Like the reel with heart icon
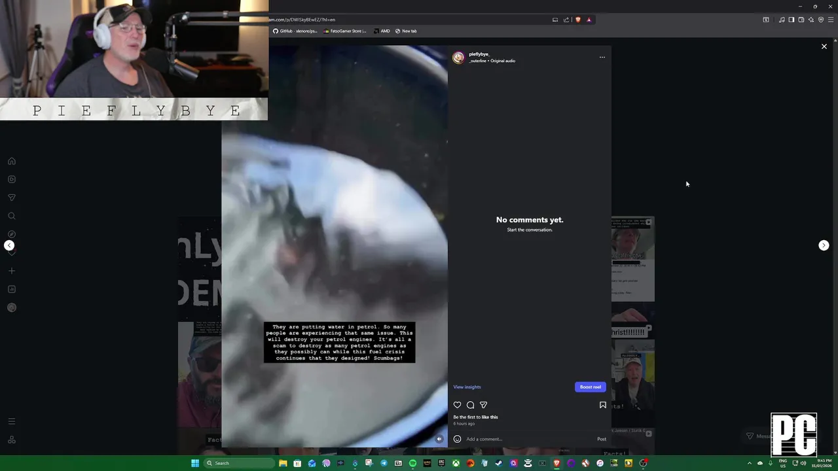This screenshot has width=838, height=471. [x=457, y=405]
